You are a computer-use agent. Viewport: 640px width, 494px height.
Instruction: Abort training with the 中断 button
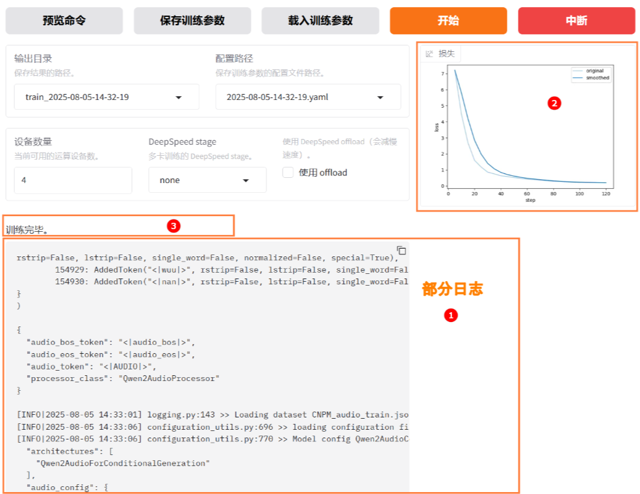coord(576,20)
